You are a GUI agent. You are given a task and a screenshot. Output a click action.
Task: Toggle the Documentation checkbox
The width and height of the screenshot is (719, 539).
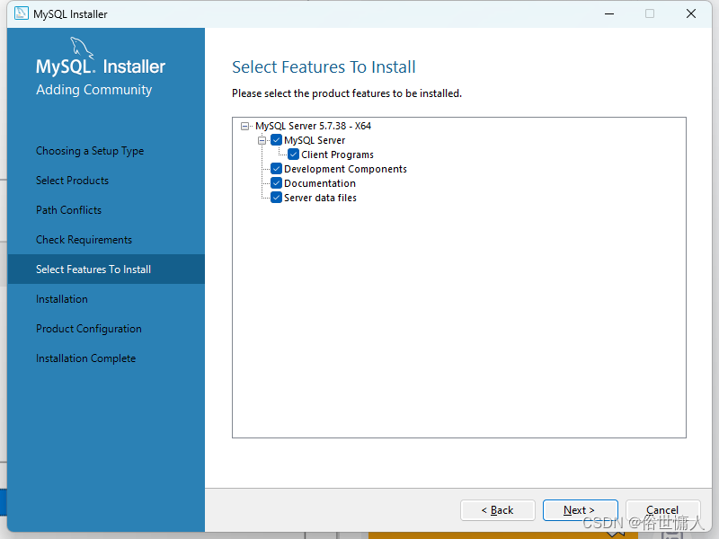click(277, 183)
